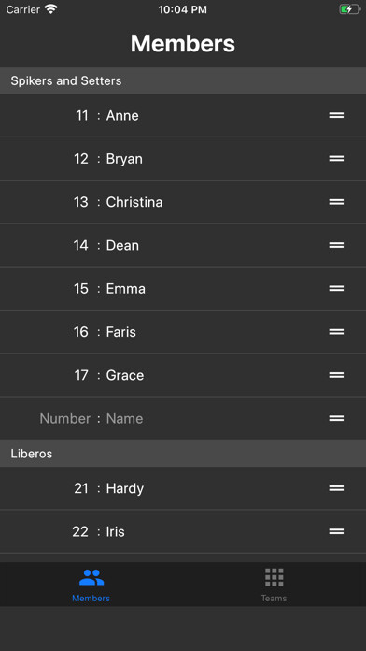Tap the empty Number placeholder field
Image resolution: width=366 pixels, height=651 pixels.
click(65, 418)
